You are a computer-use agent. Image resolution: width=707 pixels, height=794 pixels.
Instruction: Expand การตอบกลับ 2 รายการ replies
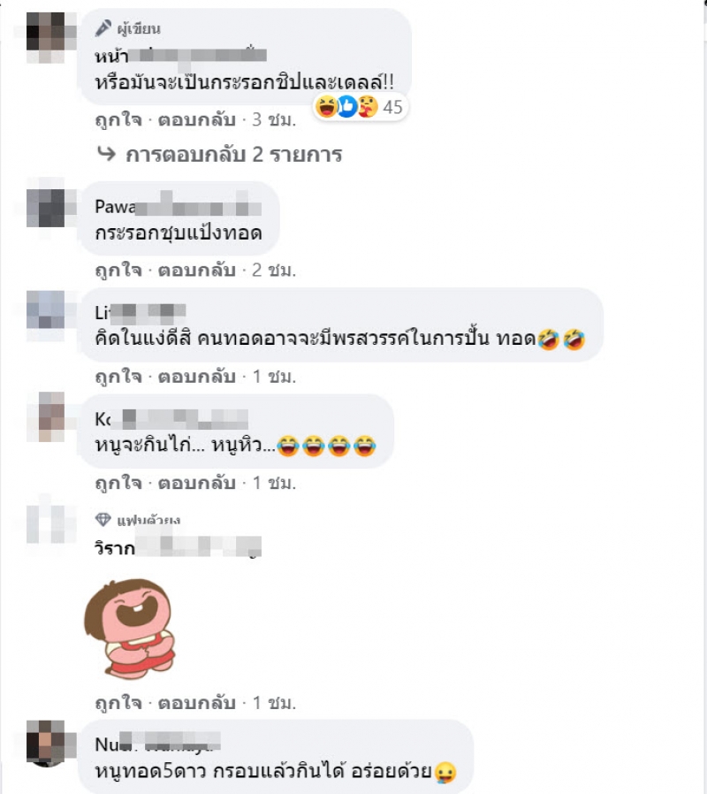click(x=234, y=155)
